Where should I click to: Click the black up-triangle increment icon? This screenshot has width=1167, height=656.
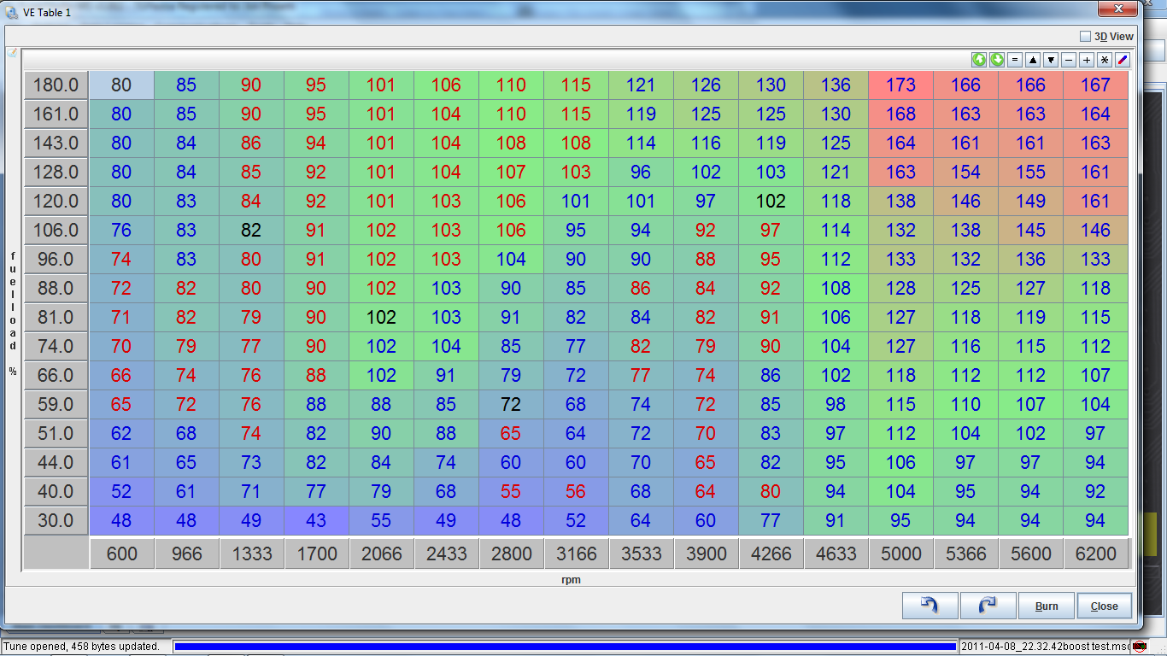click(x=1033, y=60)
